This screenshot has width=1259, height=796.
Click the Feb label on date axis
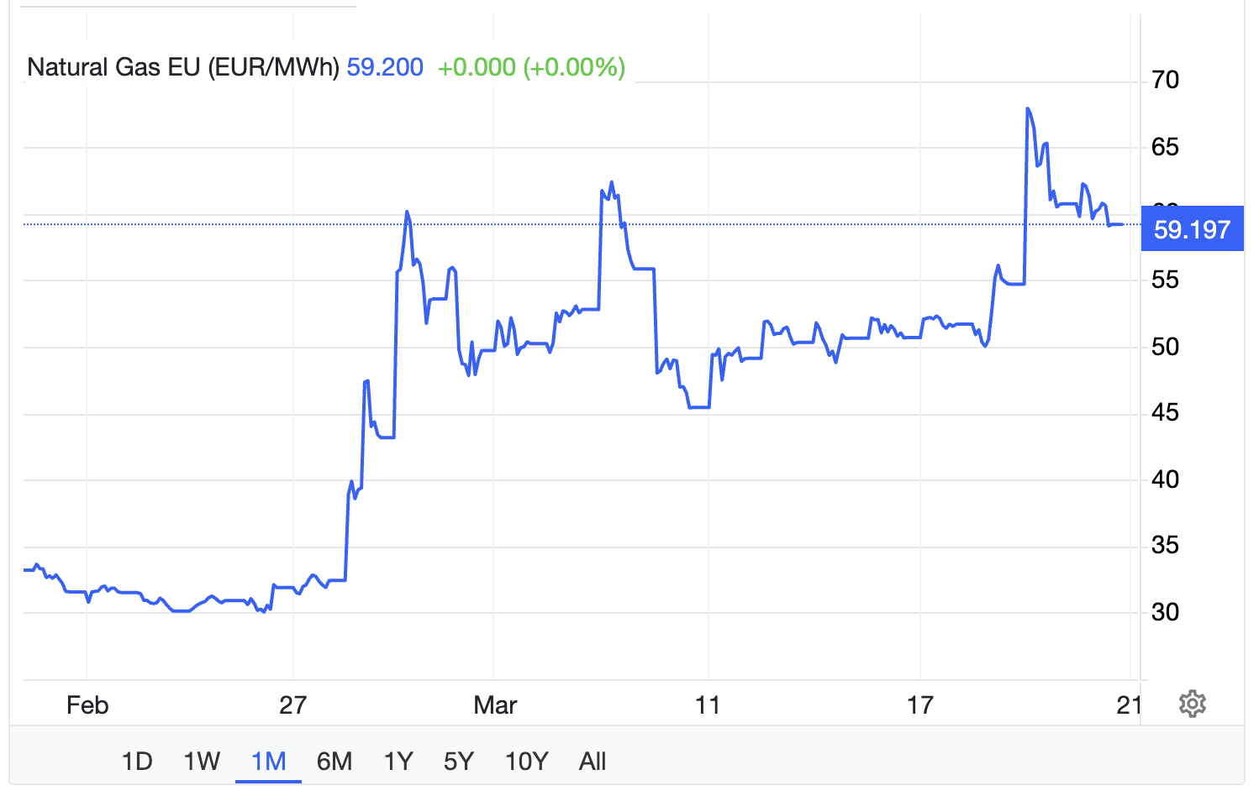pyautogui.click(x=87, y=704)
